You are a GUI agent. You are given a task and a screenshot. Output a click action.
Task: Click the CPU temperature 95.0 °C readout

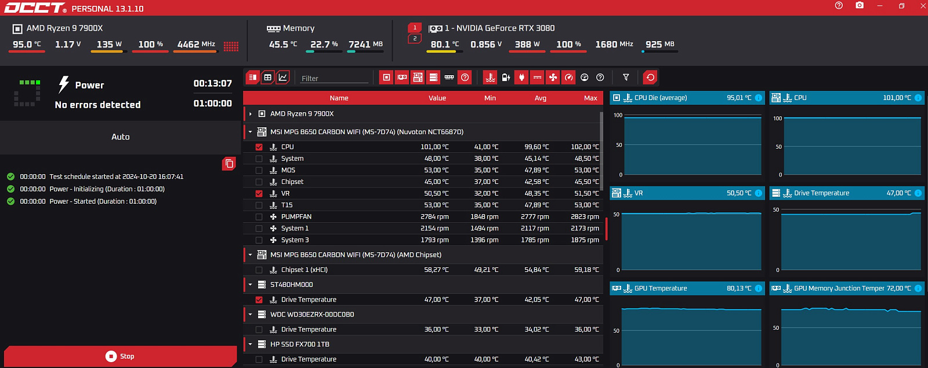point(27,45)
